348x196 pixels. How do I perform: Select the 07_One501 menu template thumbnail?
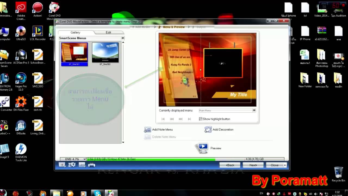[74, 54]
